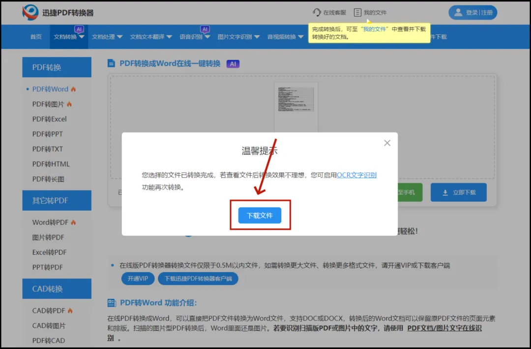Click the flame icon next to Word转PDF
The image size is (531, 349).
(x=73, y=222)
